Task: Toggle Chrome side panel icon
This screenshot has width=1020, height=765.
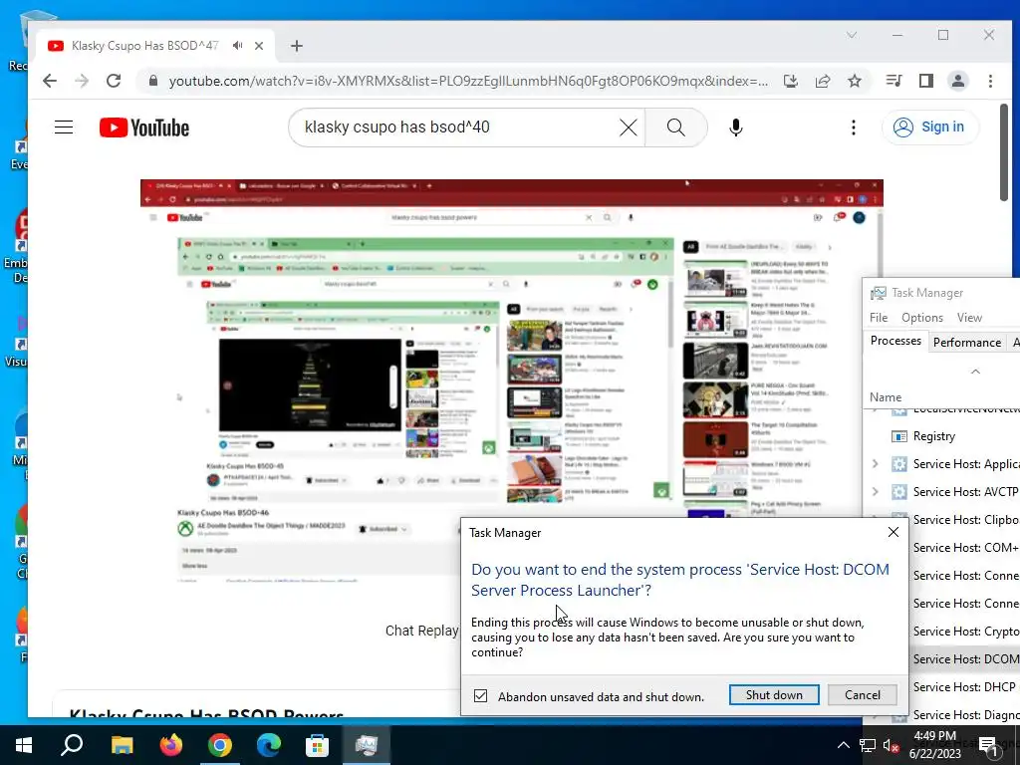Action: pyautogui.click(x=925, y=81)
